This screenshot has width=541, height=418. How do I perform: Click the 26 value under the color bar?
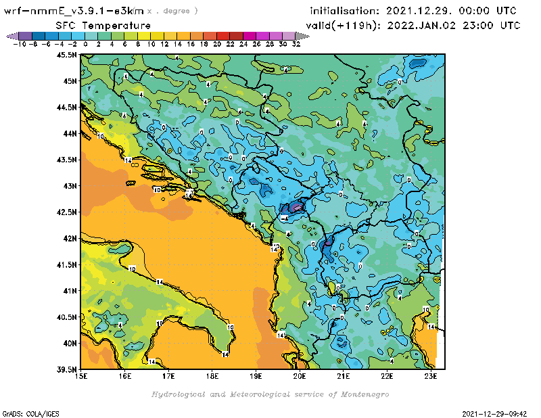(x=256, y=44)
